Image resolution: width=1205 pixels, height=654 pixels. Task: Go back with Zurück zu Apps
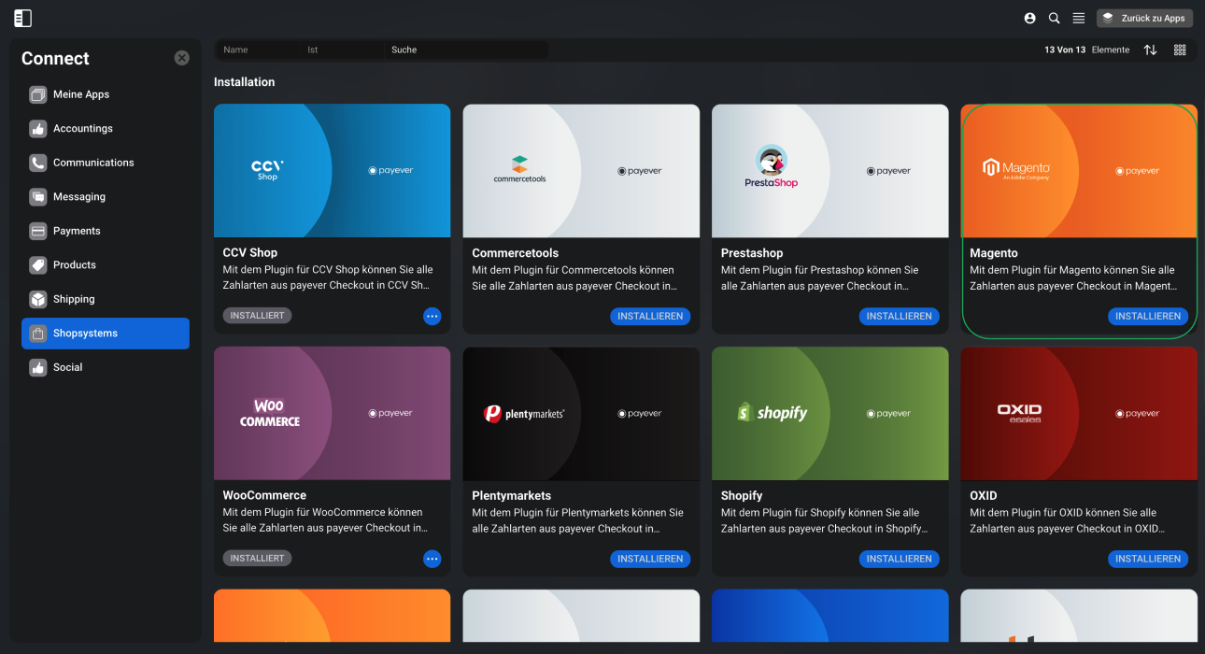[1144, 18]
